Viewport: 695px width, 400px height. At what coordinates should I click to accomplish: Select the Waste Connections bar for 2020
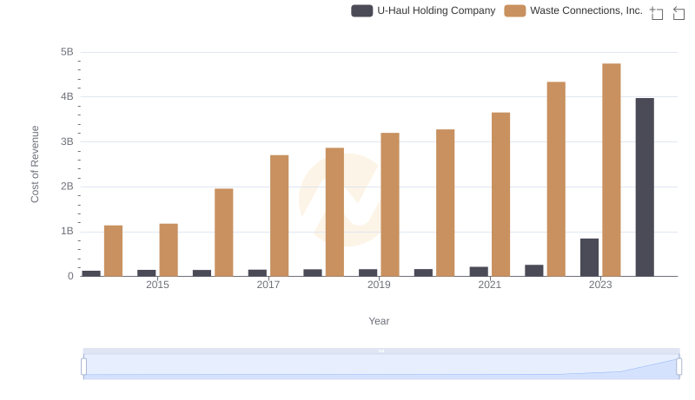click(x=445, y=203)
